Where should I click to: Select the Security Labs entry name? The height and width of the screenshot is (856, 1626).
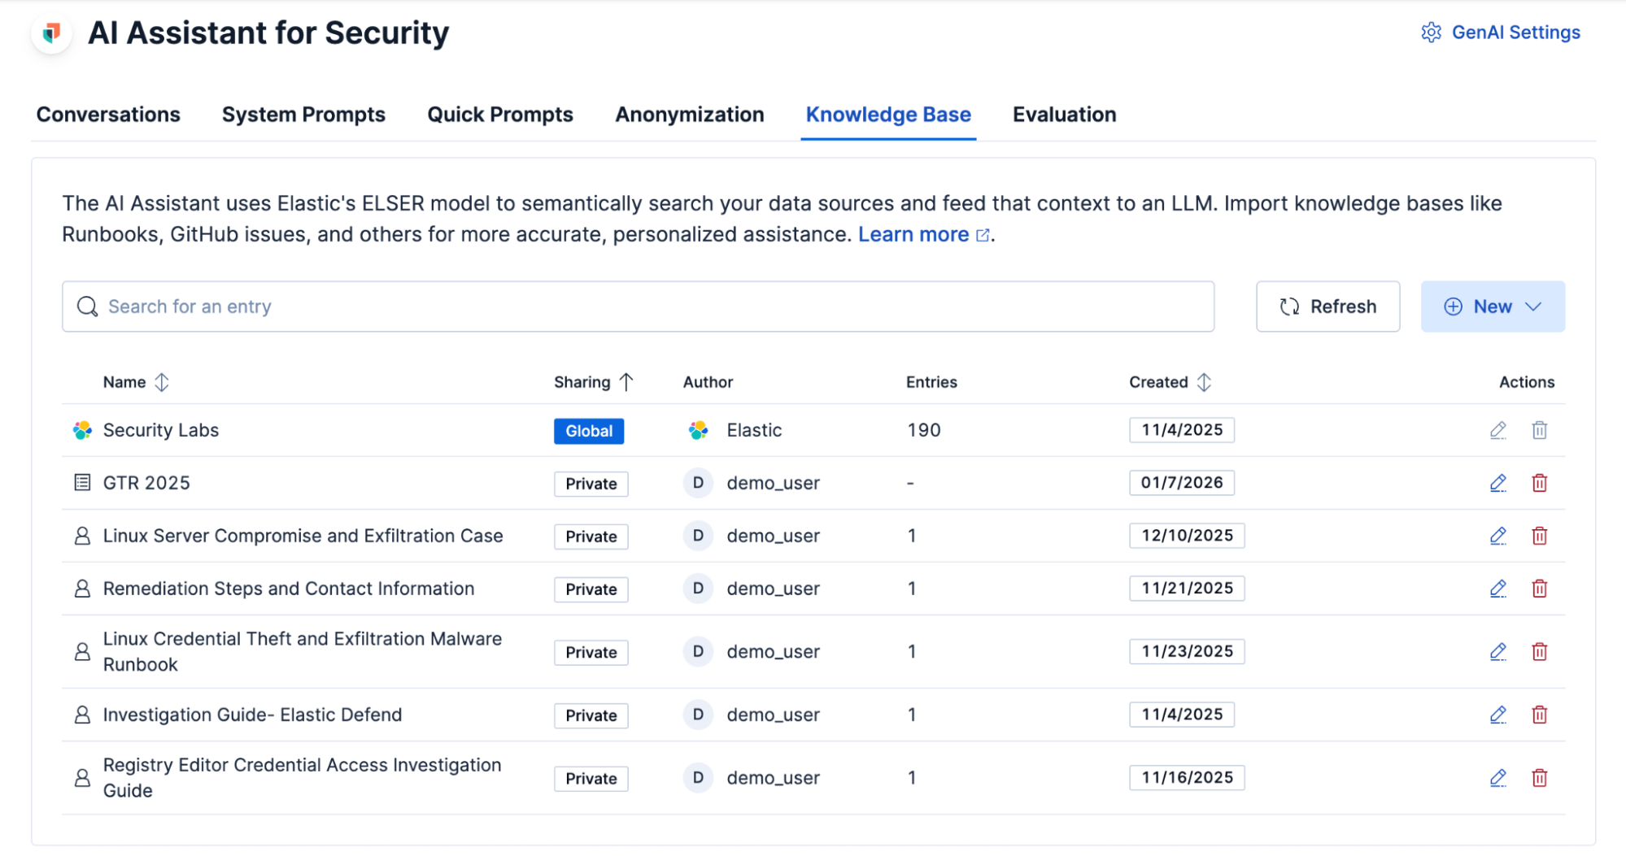pos(161,430)
